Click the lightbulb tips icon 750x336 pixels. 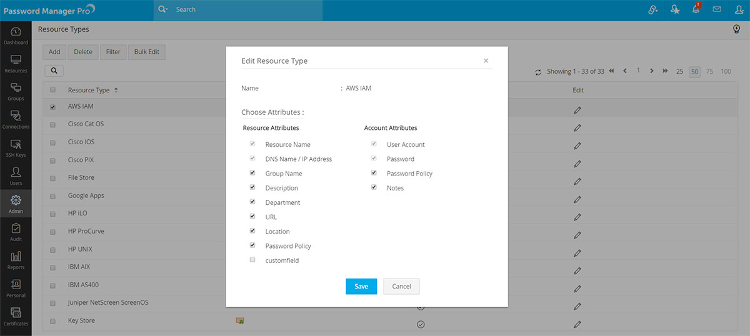(736, 29)
